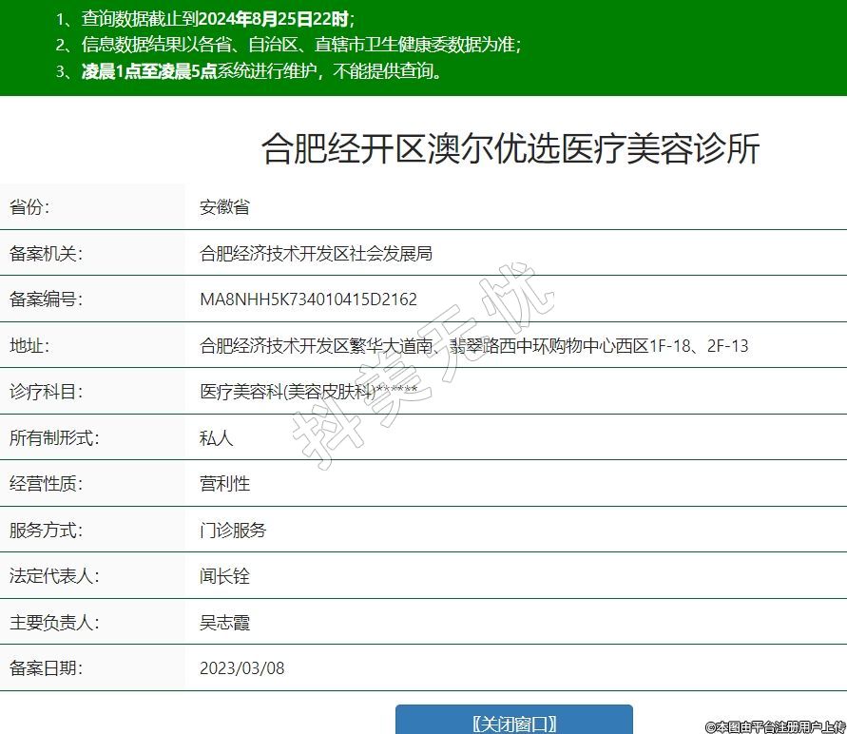The width and height of the screenshot is (847, 734).
Task: Click the service mode value 门诊服务
Action: (x=233, y=530)
